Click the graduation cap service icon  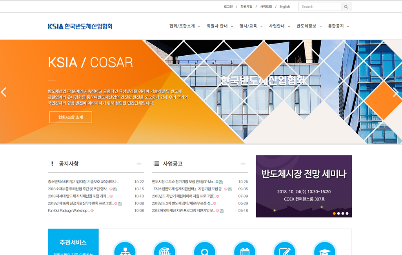[325, 248]
